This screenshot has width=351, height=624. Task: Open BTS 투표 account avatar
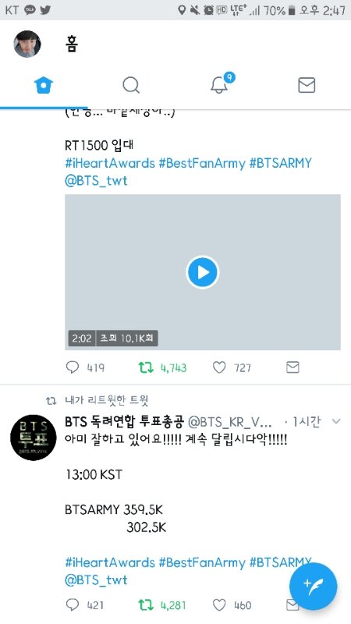33,438
